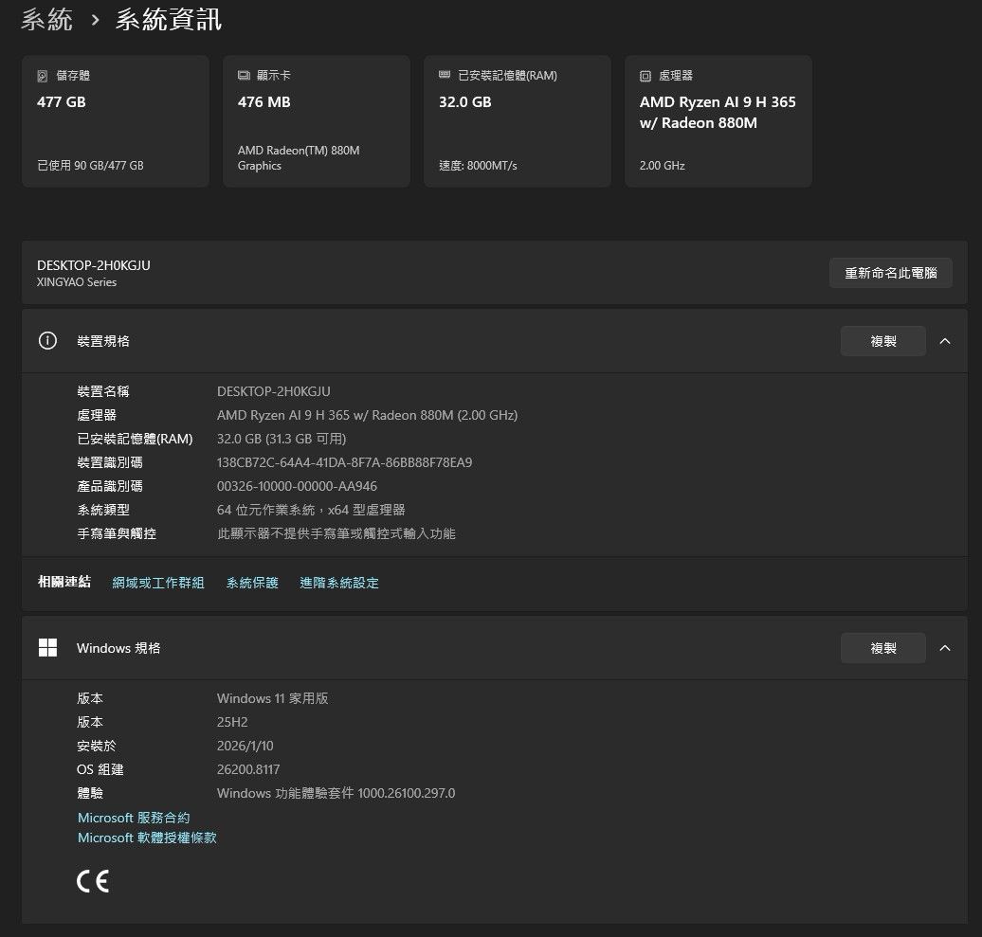
Task: Select the 32.0 GB installed RAM card
Action: pos(517,121)
